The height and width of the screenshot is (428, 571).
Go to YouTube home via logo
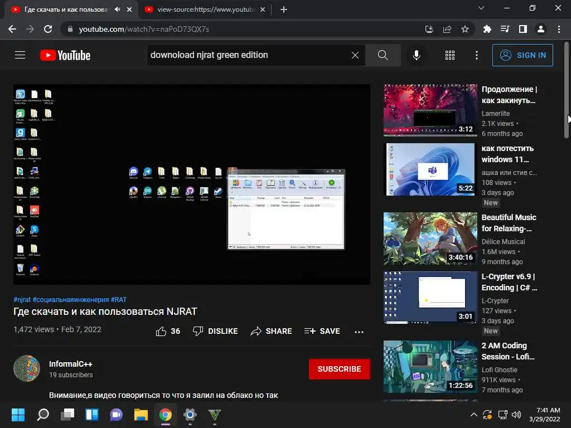pyautogui.click(x=65, y=55)
